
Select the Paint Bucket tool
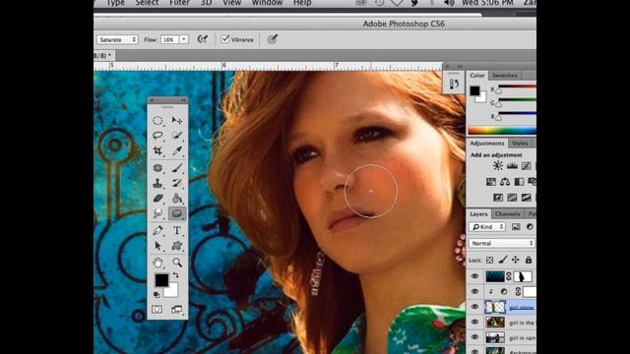click(x=177, y=199)
